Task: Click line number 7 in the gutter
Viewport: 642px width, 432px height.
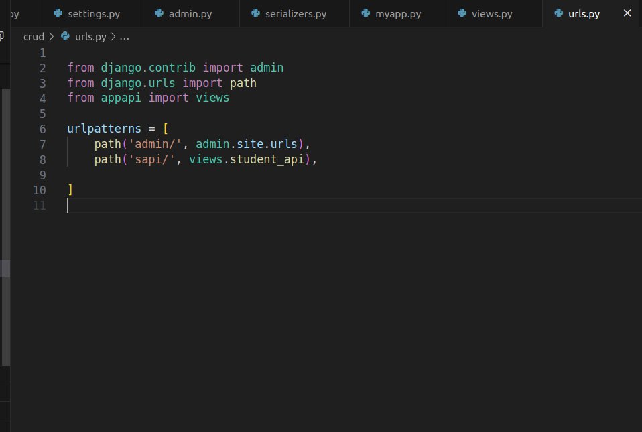Action: pyautogui.click(x=42, y=144)
